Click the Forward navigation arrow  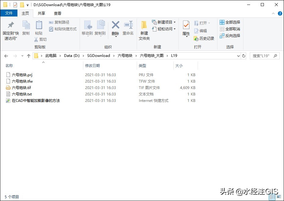(x=15, y=56)
